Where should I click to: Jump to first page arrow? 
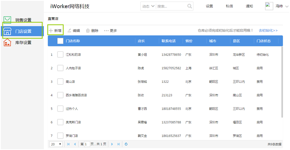[68, 144]
